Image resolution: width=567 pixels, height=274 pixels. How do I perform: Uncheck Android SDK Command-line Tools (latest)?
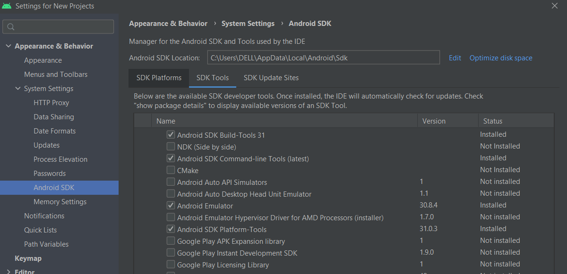pos(171,158)
